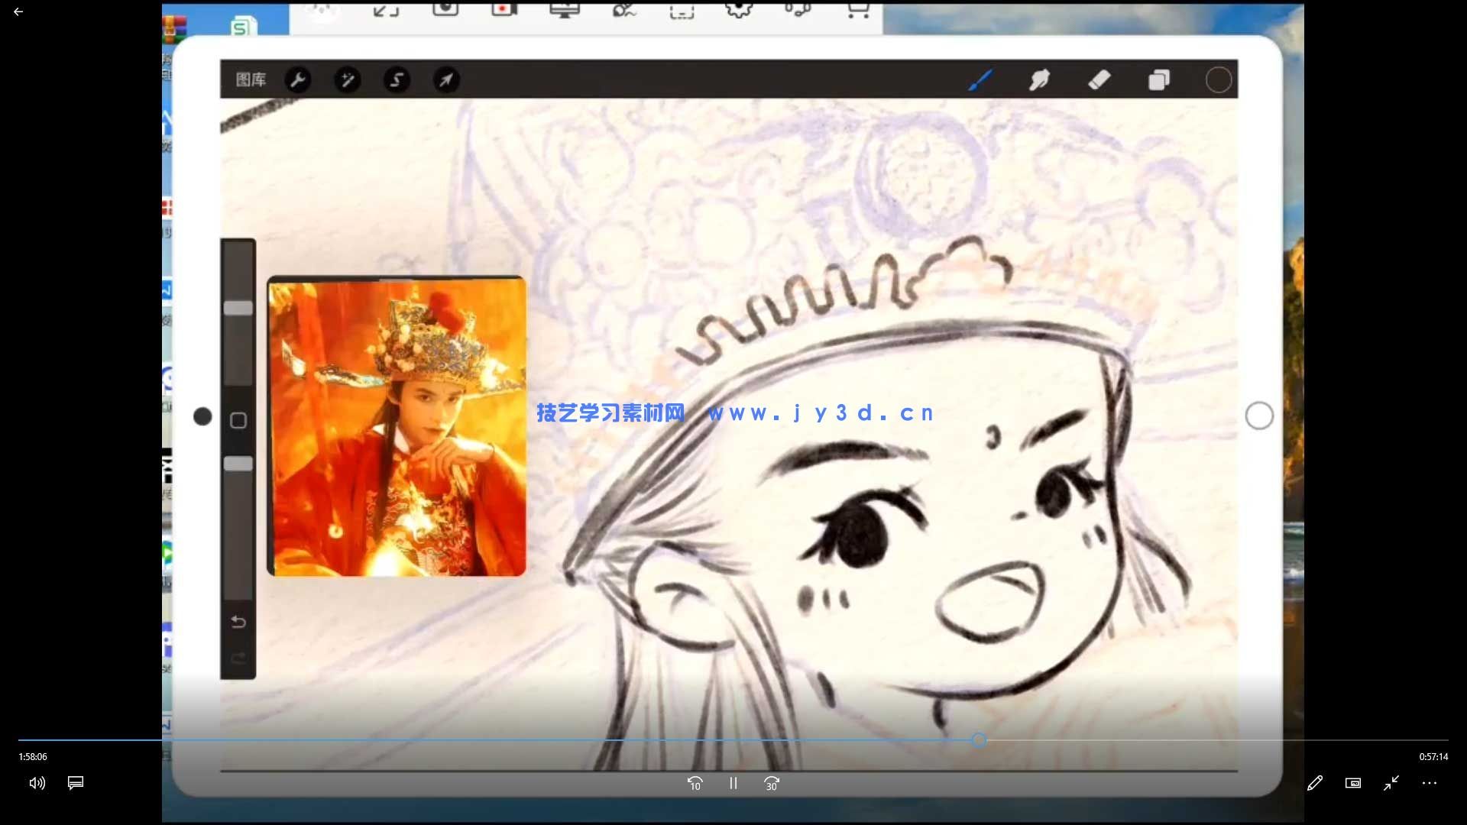Choose the Smudge finger tool
1467x825 pixels.
[x=1039, y=79]
